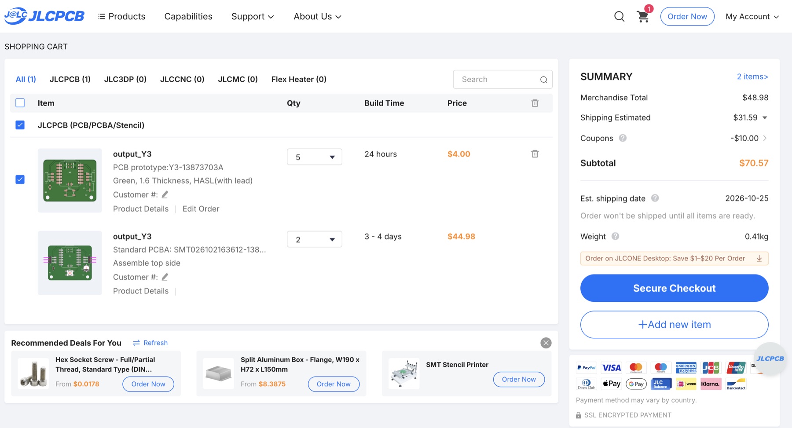Open the shopping cart icon
Viewport: 792px width, 428px height.
pos(643,17)
